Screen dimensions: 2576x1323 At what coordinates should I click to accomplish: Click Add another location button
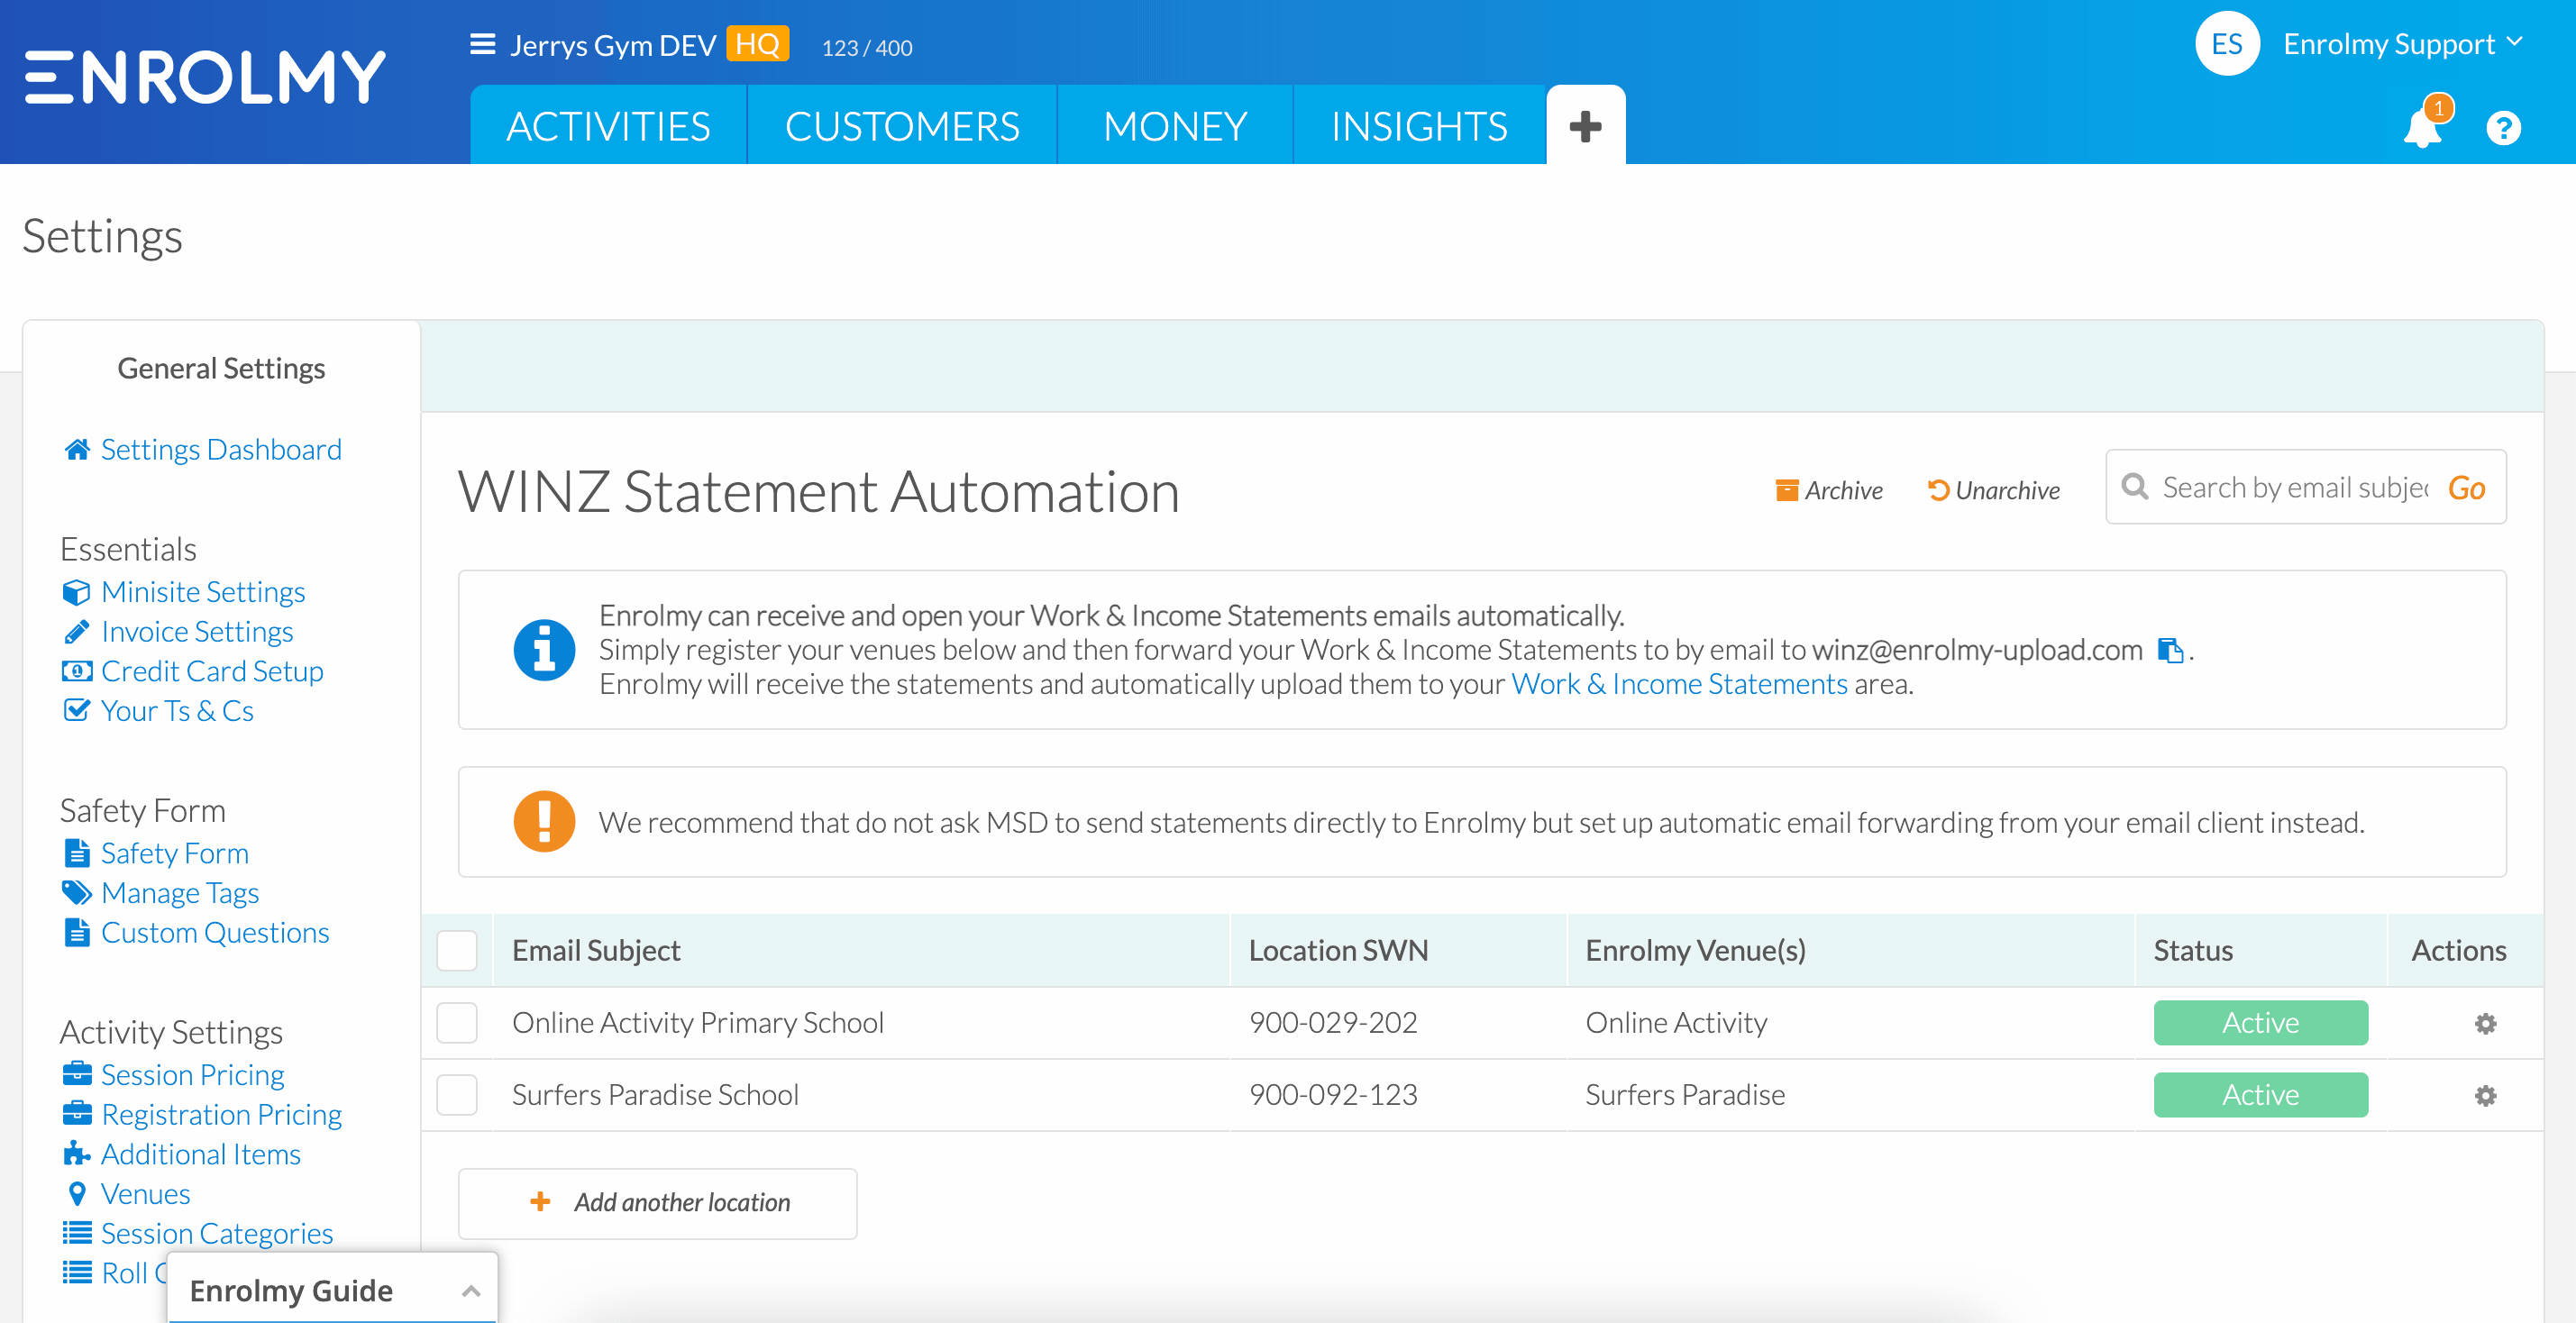coord(657,1203)
